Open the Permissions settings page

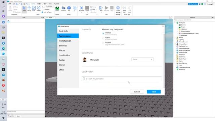point(68,36)
